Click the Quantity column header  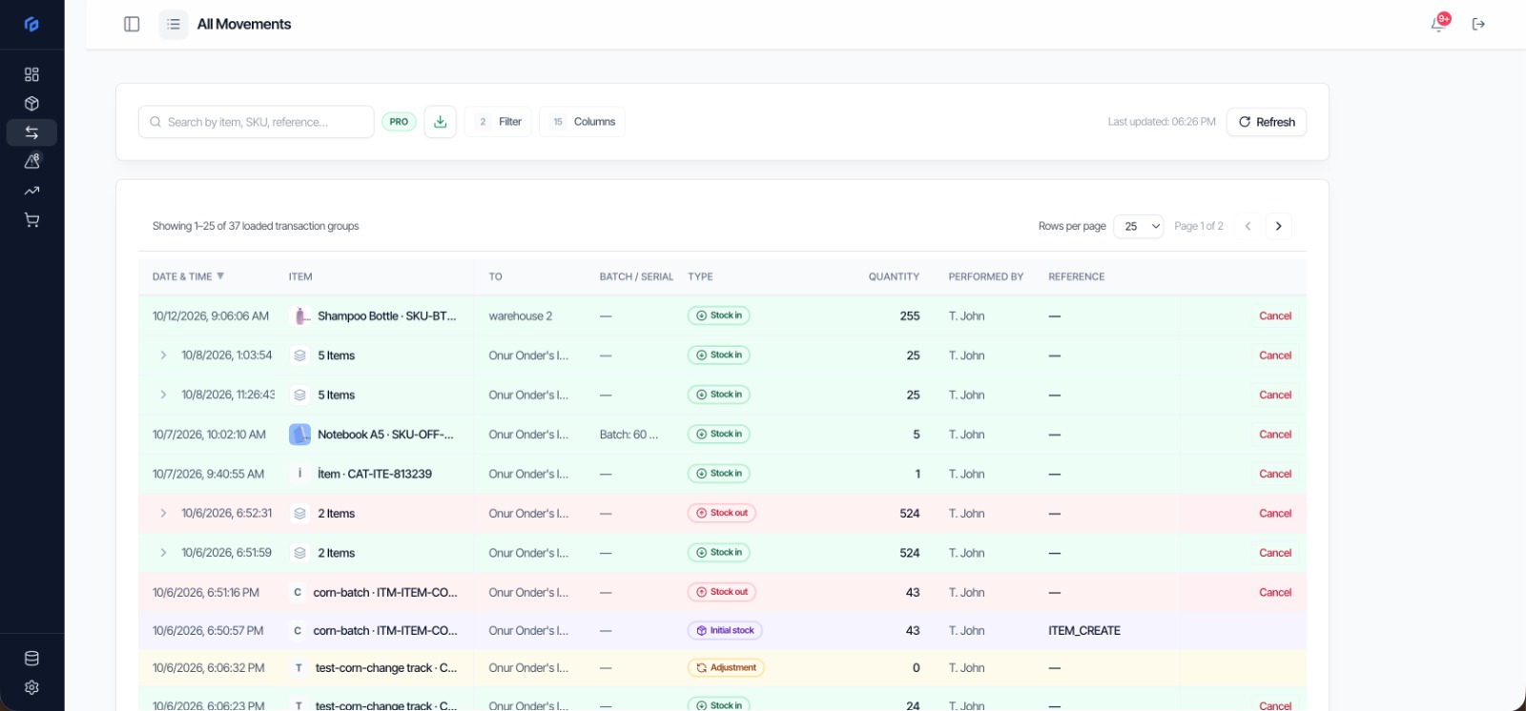(x=894, y=276)
